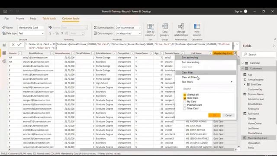Switch to Model view icon
This screenshot has width=277, height=156.
click(4, 61)
